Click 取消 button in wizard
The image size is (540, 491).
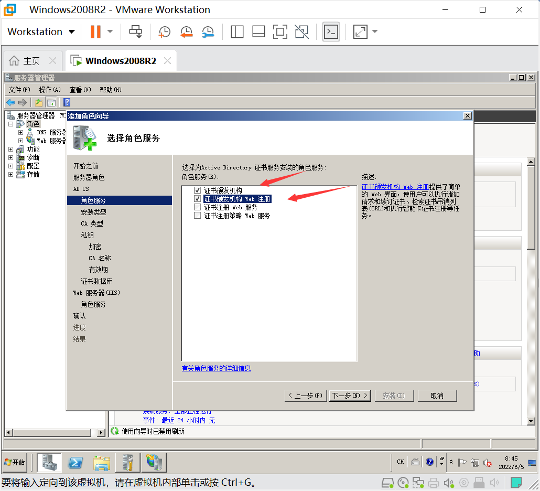[x=437, y=396]
